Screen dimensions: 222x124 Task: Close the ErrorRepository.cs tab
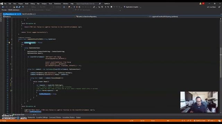[x=20, y=14]
